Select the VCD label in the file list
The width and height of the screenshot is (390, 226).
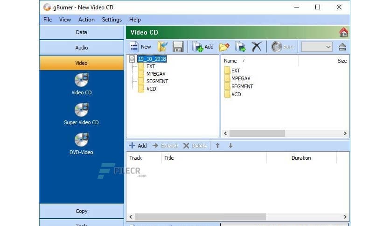click(x=236, y=95)
